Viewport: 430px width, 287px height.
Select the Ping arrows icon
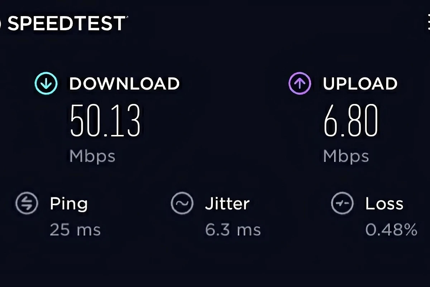click(27, 203)
